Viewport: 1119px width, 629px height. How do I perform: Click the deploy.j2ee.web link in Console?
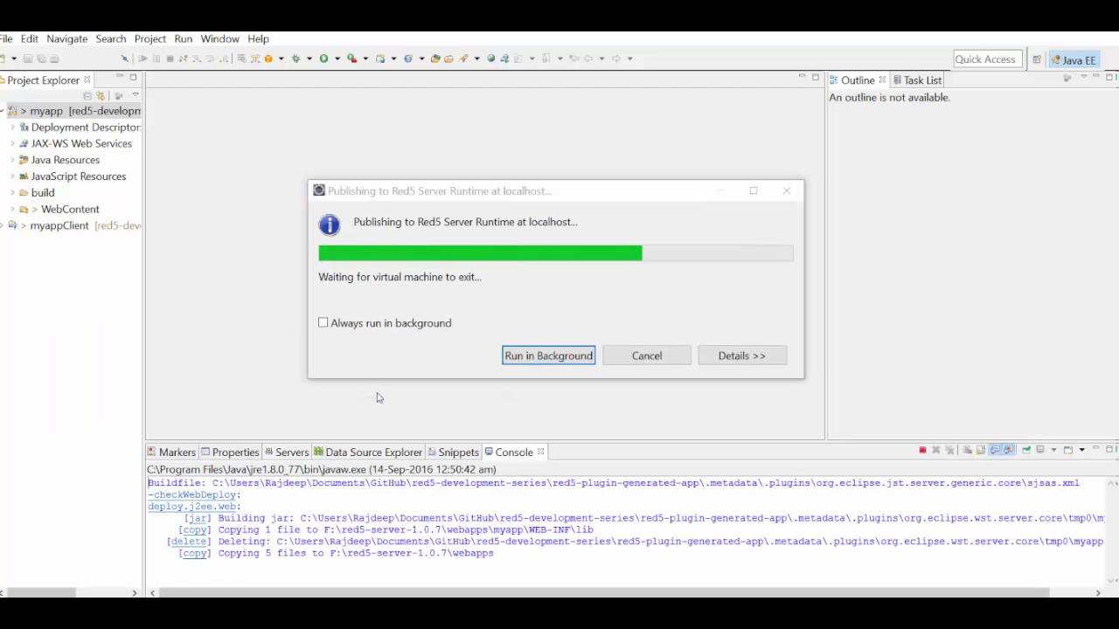tap(194, 506)
